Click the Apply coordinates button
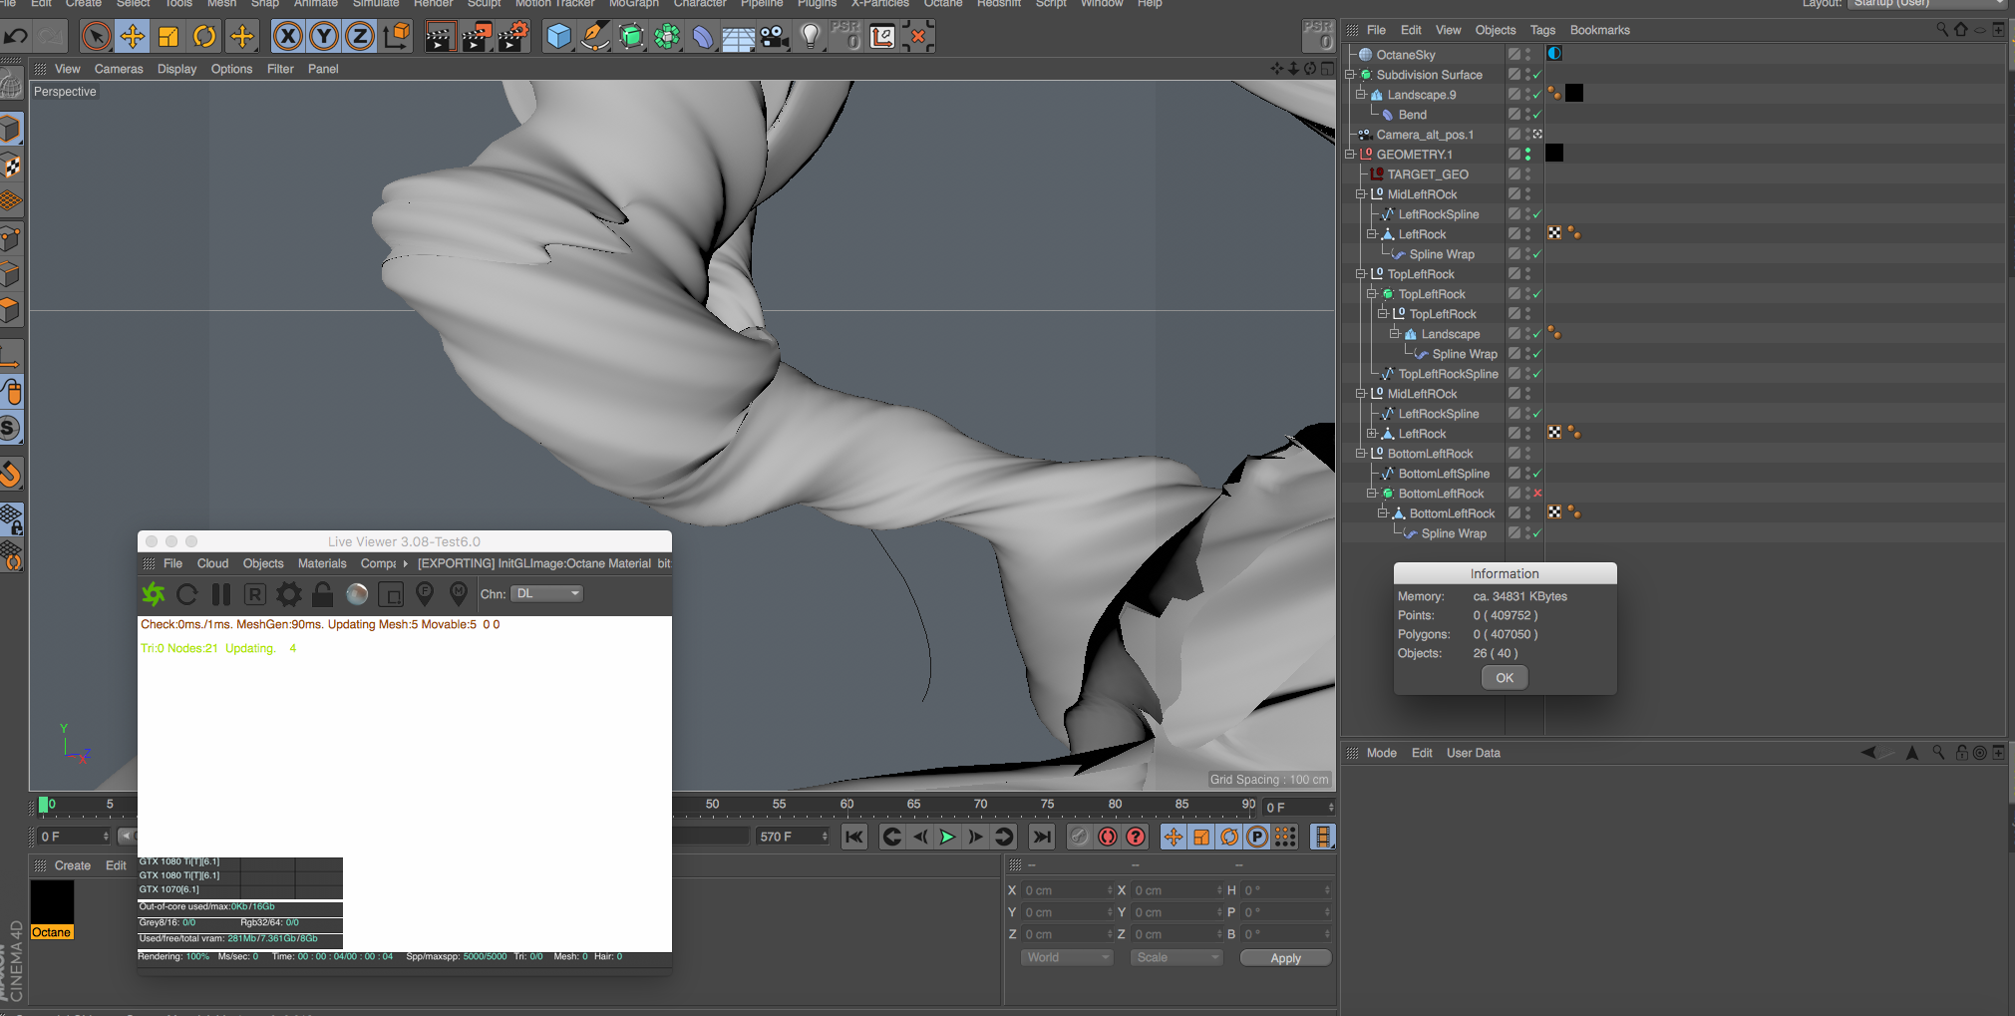2015x1016 pixels. tap(1285, 958)
